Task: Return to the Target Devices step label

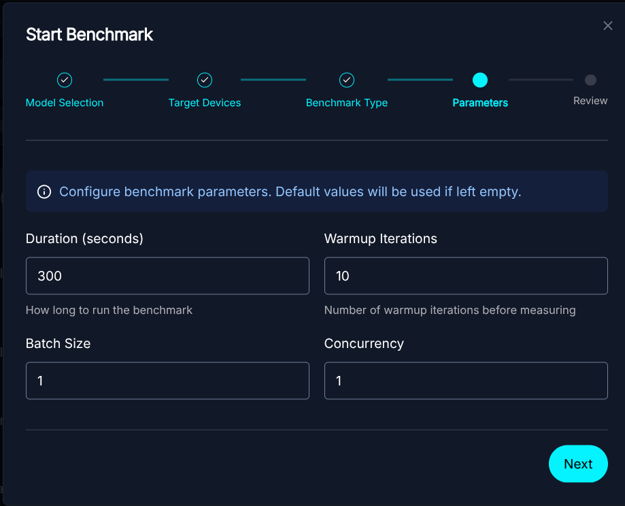Action: pos(205,103)
